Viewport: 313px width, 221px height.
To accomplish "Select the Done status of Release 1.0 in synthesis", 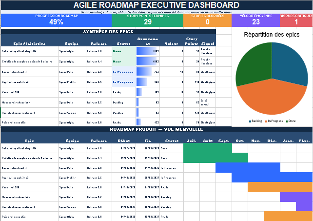I will 124,51.
